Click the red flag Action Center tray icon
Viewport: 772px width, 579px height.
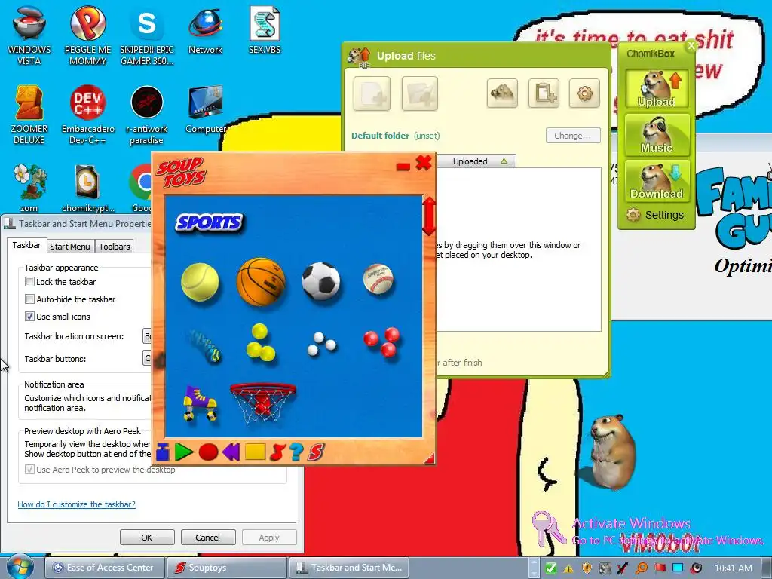[660, 568]
